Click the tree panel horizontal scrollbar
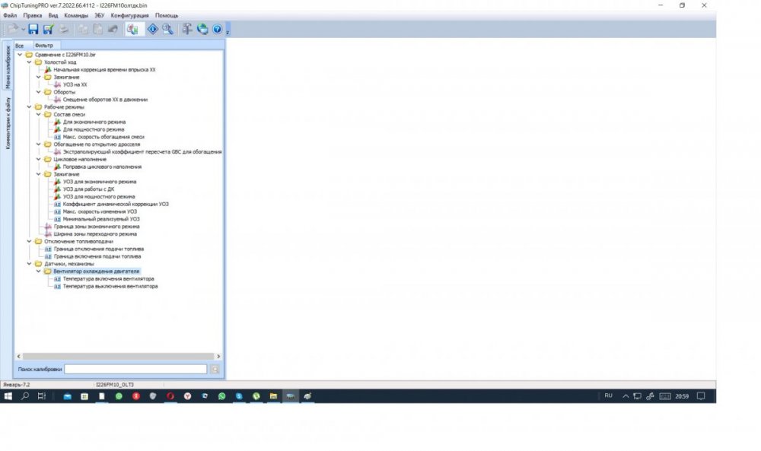Image resolution: width=761 pixels, height=451 pixels. 119,356
